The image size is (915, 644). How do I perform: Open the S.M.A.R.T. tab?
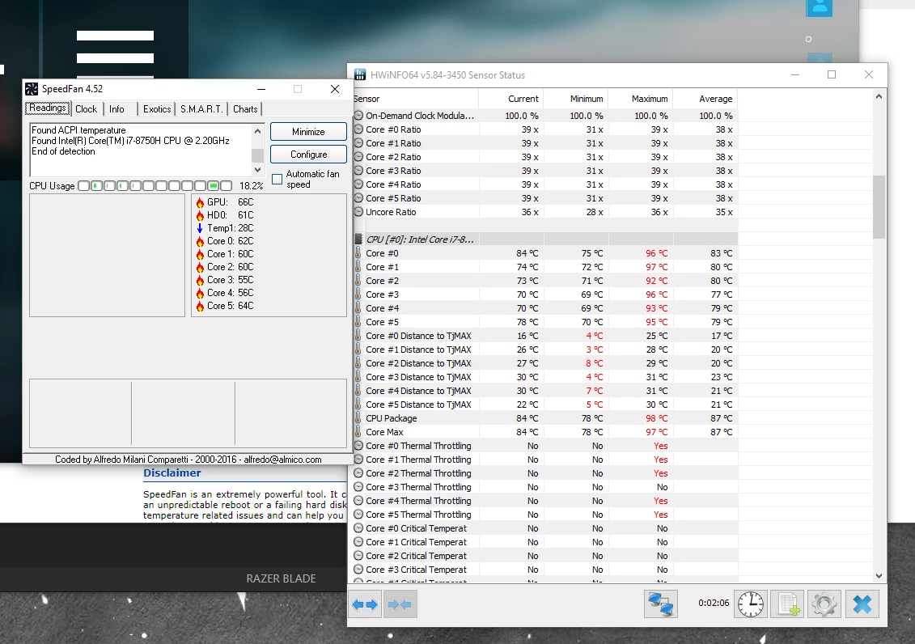(x=201, y=109)
